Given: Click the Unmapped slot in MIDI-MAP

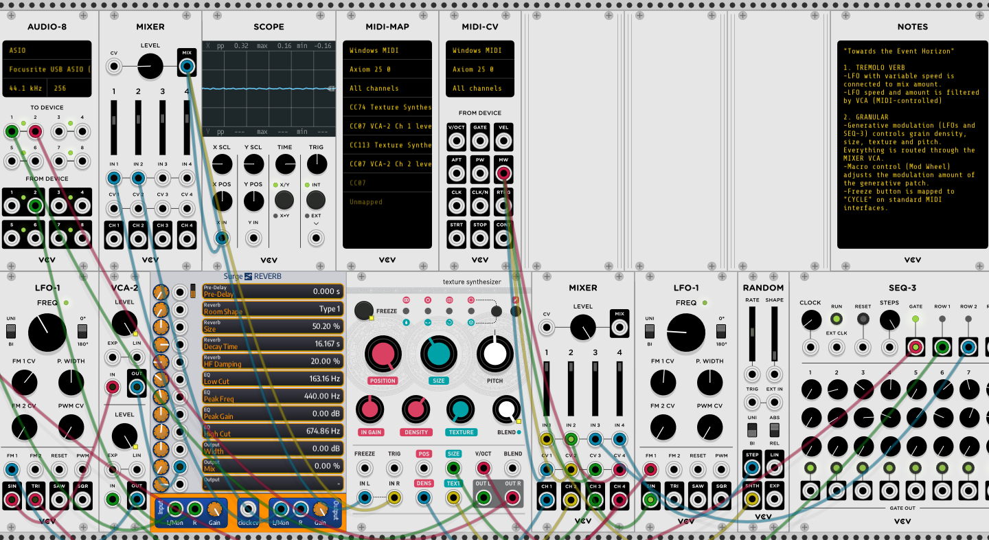Looking at the screenshot, I should [x=387, y=202].
